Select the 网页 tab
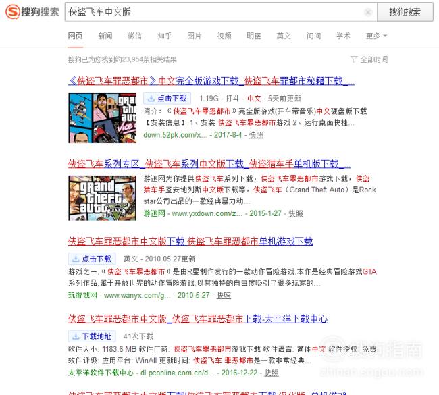439x395 pixels. pyautogui.click(x=76, y=36)
